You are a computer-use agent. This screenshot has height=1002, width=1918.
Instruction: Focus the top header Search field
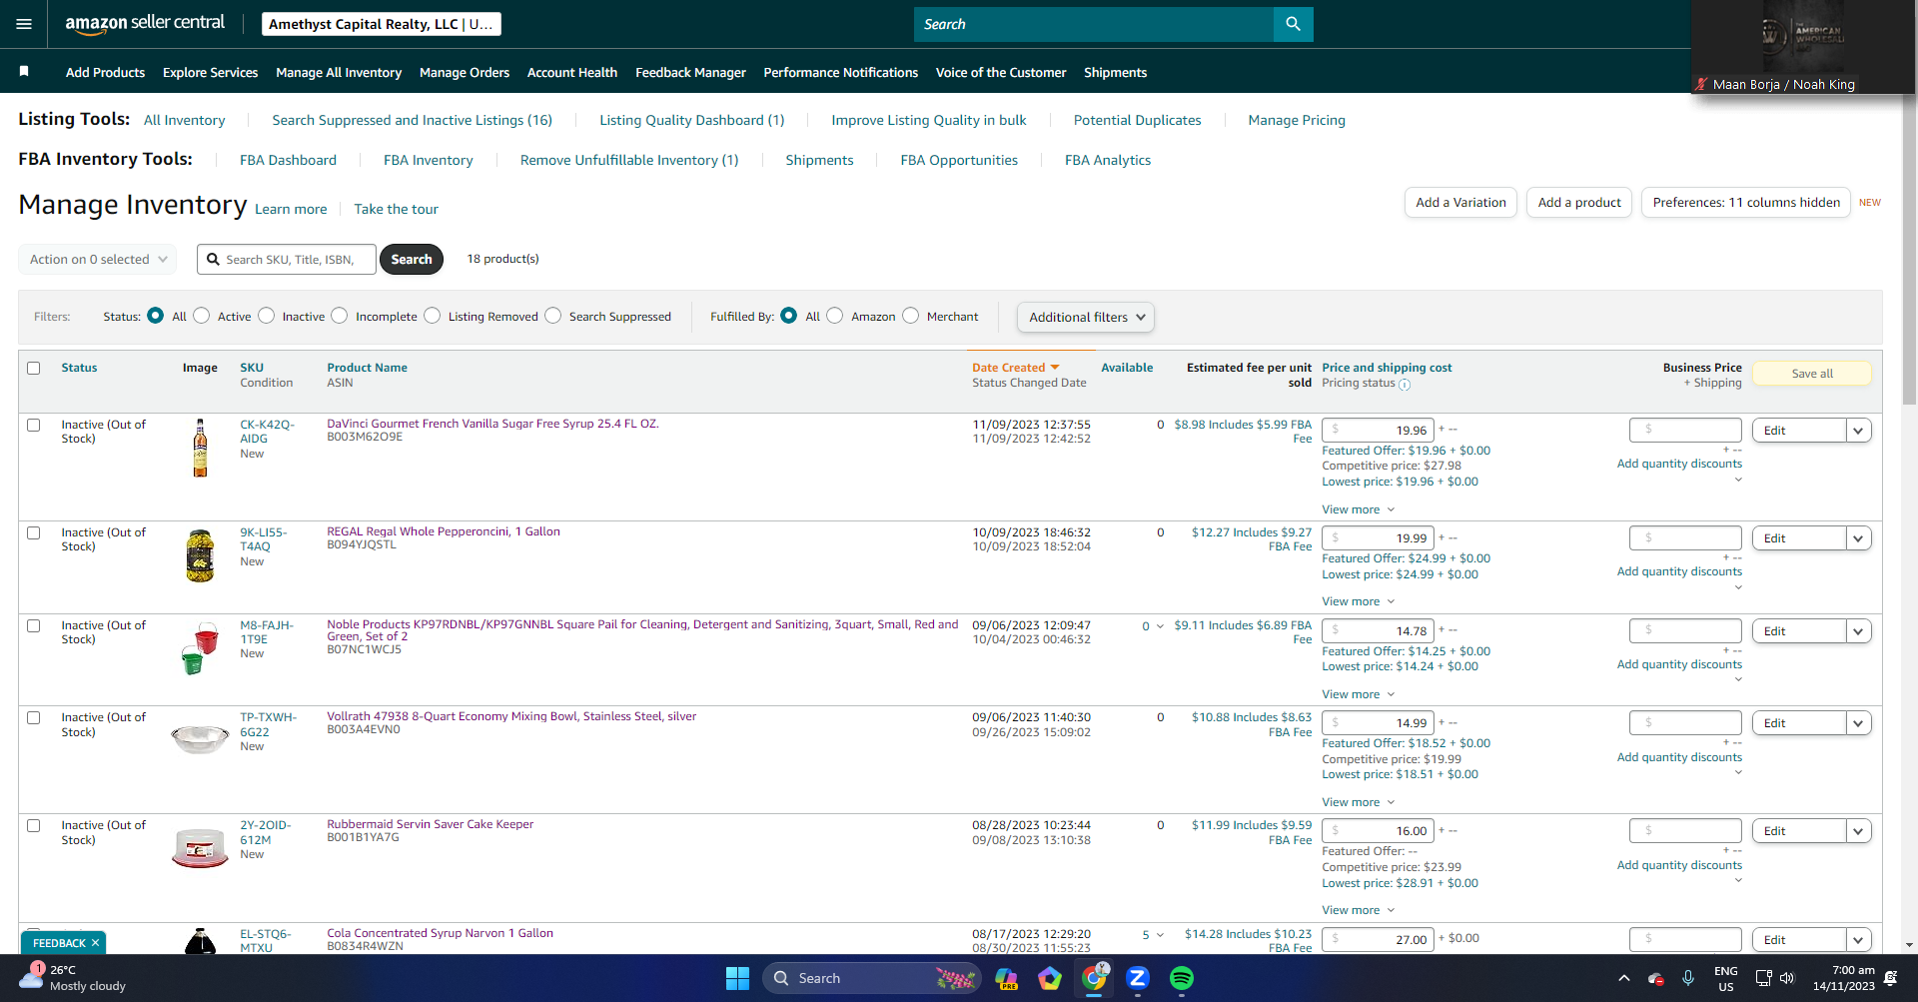1094,24
